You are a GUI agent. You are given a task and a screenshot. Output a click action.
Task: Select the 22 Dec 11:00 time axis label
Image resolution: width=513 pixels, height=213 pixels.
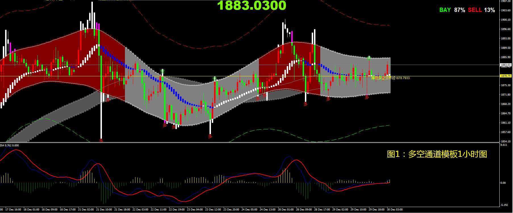tap(159, 210)
